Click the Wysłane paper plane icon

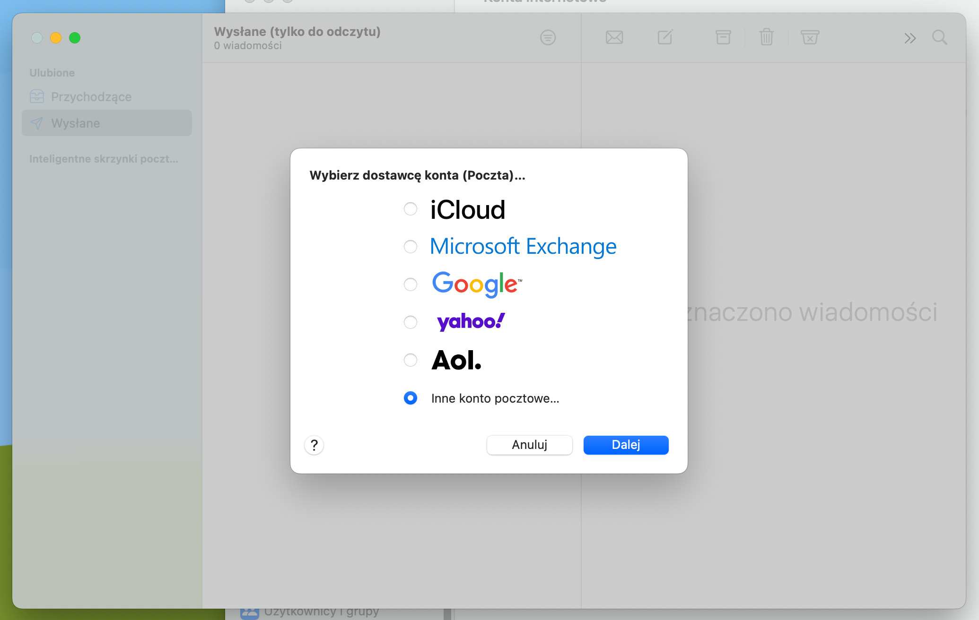[37, 123]
